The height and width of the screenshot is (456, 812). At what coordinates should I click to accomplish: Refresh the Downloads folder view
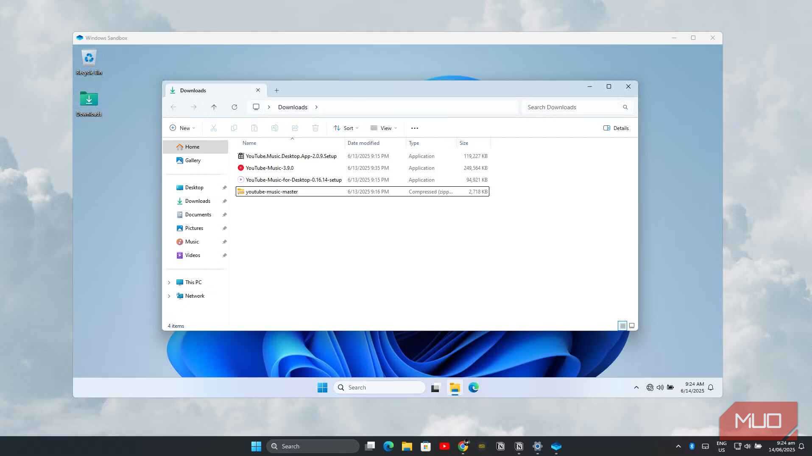point(234,107)
